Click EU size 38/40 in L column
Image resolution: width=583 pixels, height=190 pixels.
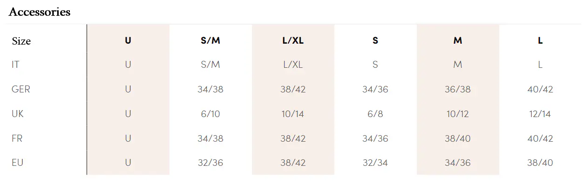(540, 163)
